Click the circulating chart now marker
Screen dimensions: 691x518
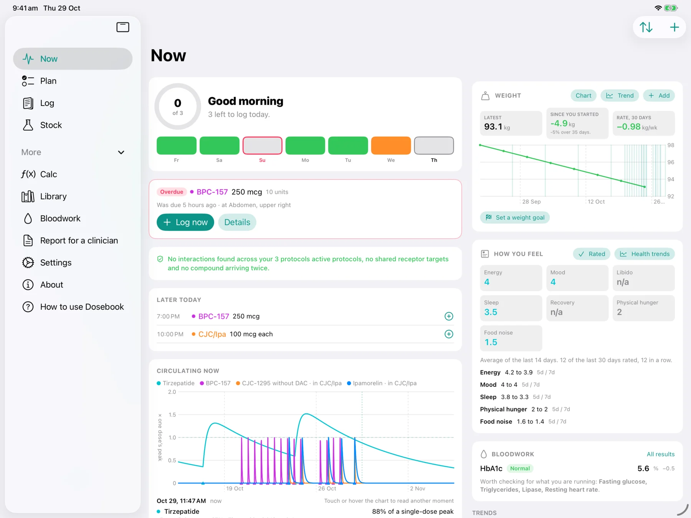362,437
